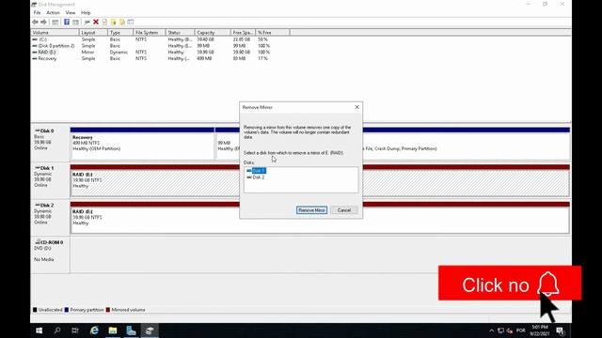Open the File menu

(x=37, y=12)
